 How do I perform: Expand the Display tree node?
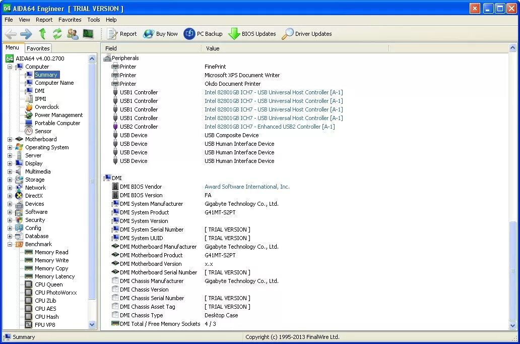point(10,164)
